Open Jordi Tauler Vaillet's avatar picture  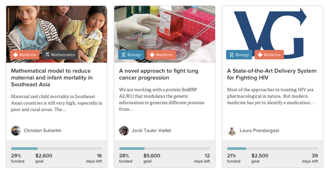[x=124, y=131]
